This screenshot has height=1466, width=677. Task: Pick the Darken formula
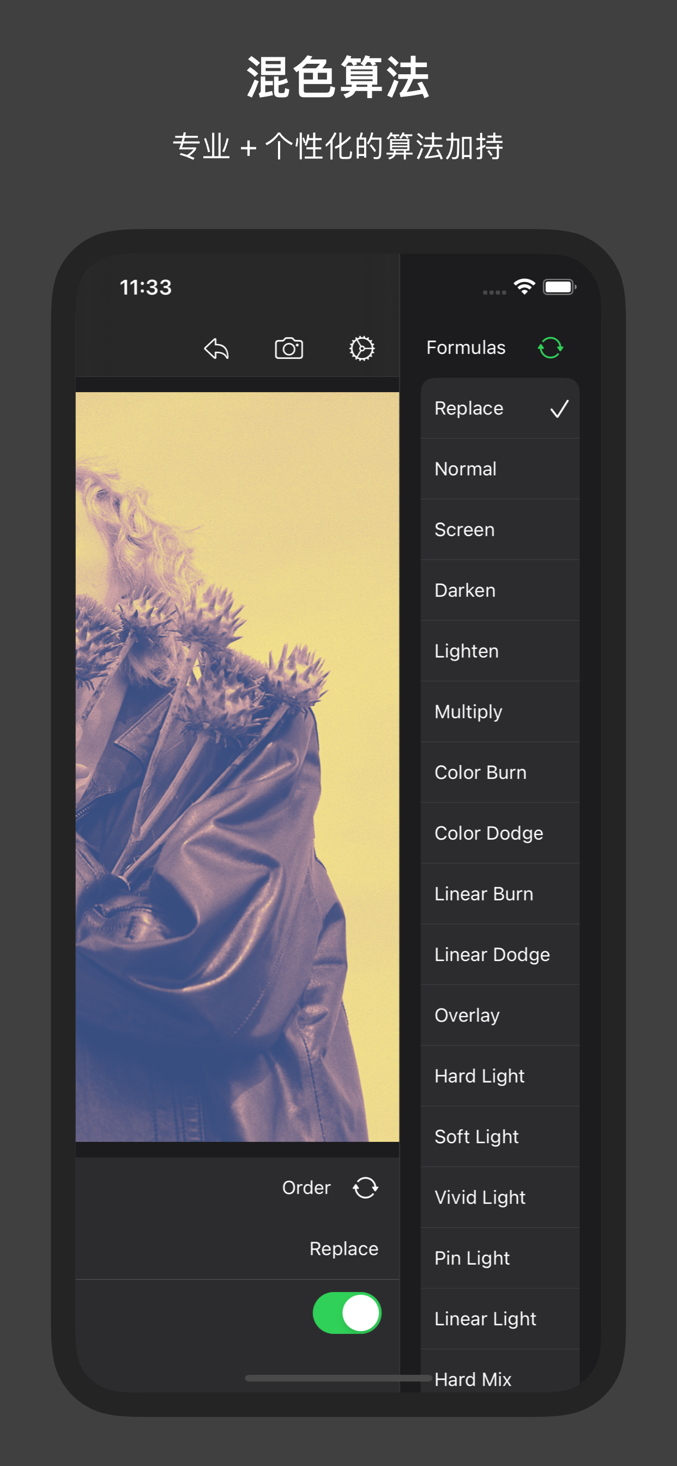(500, 590)
